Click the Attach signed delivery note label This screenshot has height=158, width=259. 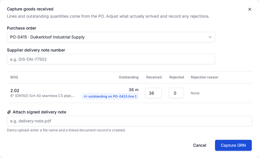point(39,112)
